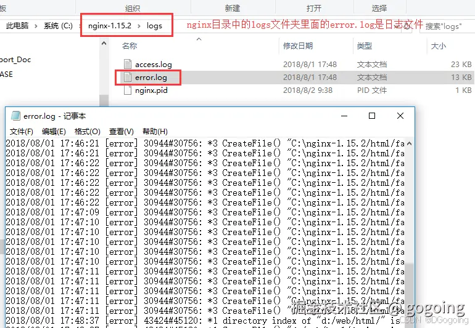Click the 23 KB size of access.log
Screen dimensions: 475x328
(x=461, y=65)
